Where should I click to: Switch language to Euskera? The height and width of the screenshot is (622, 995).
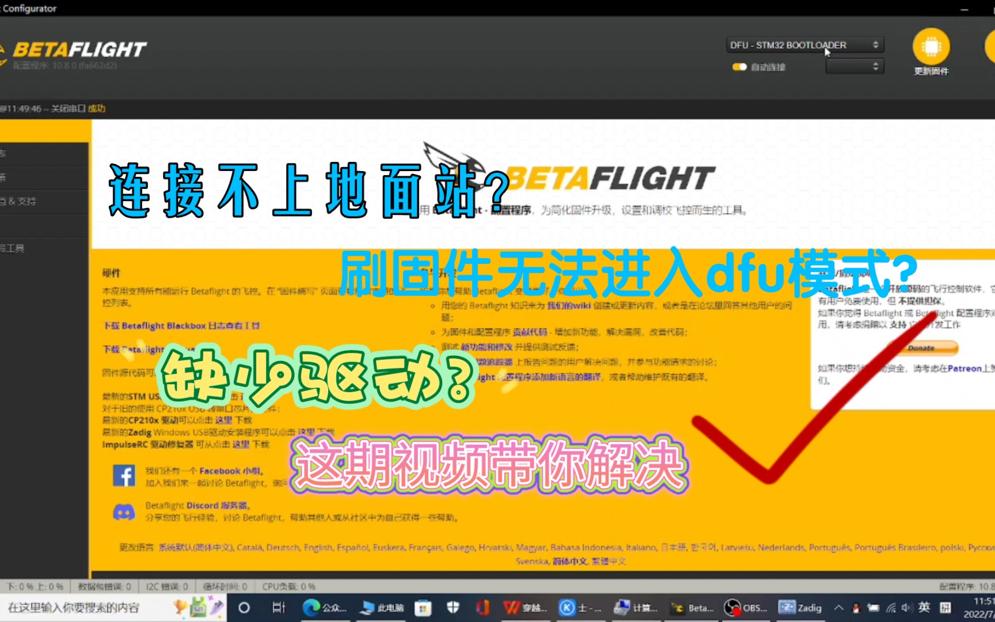389,547
